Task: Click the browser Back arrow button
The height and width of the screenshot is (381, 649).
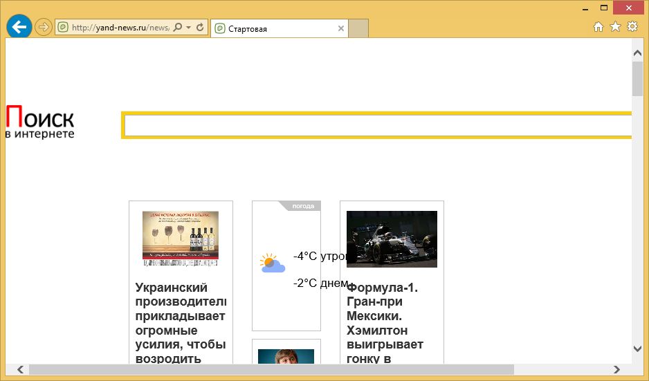Action: tap(19, 27)
